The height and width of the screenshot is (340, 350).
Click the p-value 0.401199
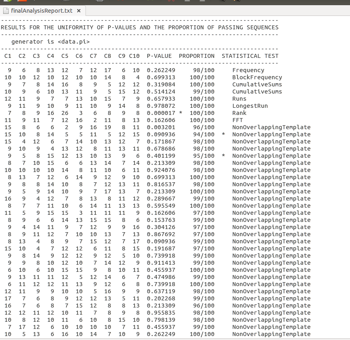click(161, 156)
